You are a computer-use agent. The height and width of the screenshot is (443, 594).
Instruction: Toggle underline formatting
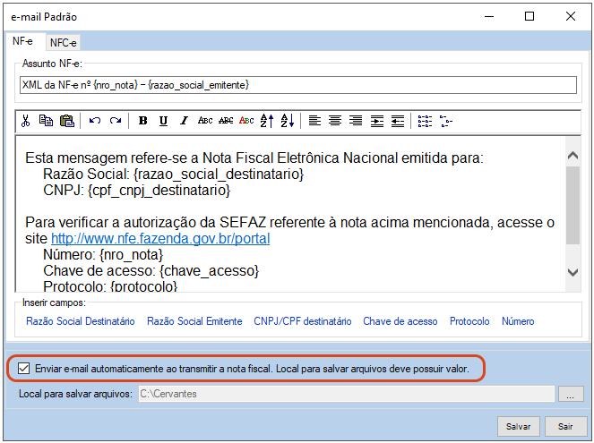pyautogui.click(x=163, y=121)
